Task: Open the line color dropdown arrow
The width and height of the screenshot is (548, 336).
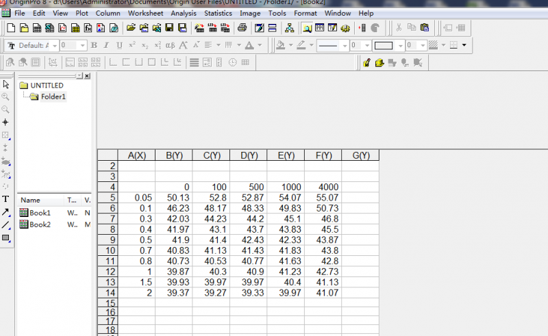Action: pyautogui.click(x=312, y=45)
